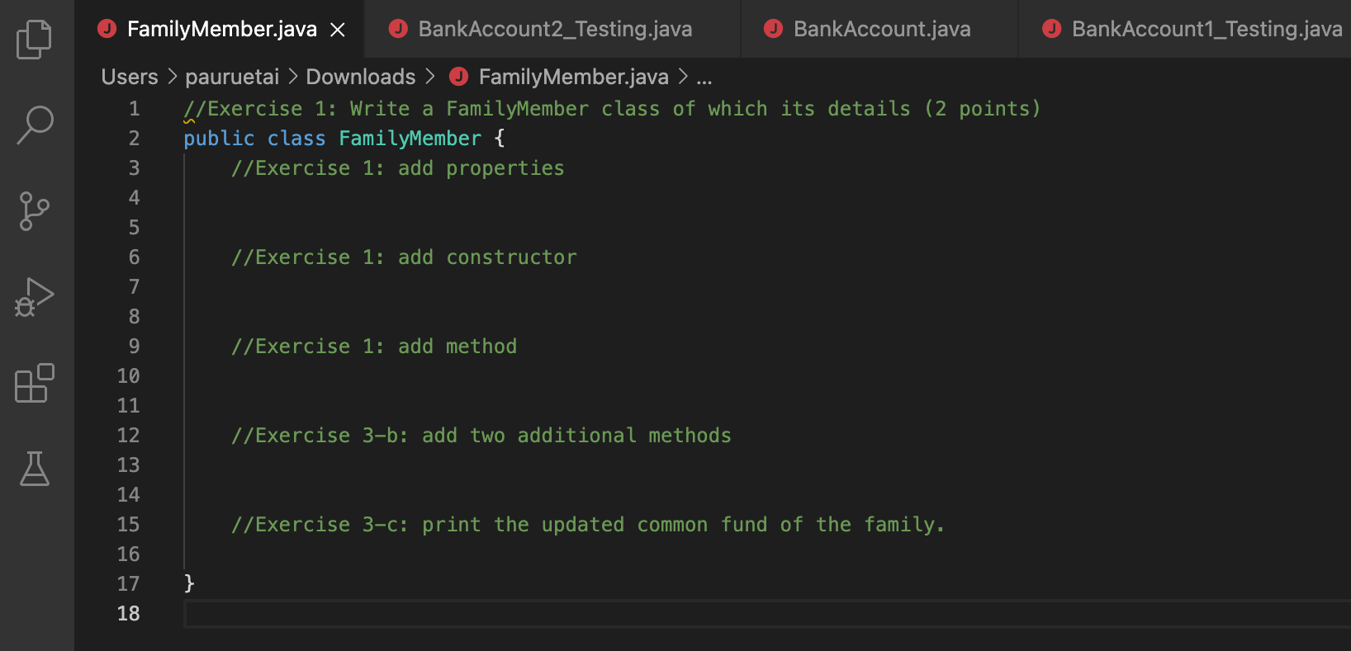Click line number 2 in the gutter
The image size is (1351, 651).
[x=134, y=139]
